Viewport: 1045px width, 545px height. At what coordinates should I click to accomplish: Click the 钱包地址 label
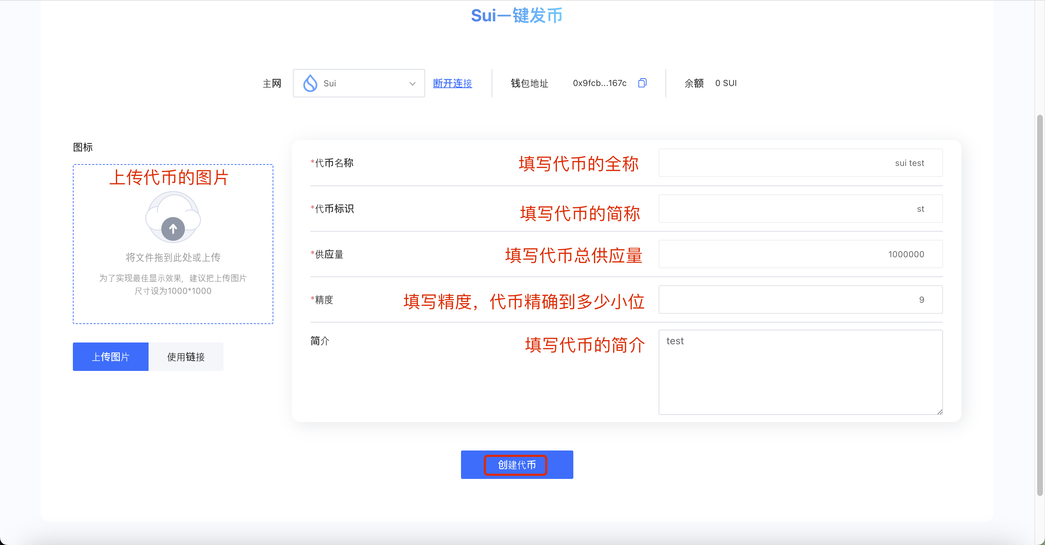point(529,83)
